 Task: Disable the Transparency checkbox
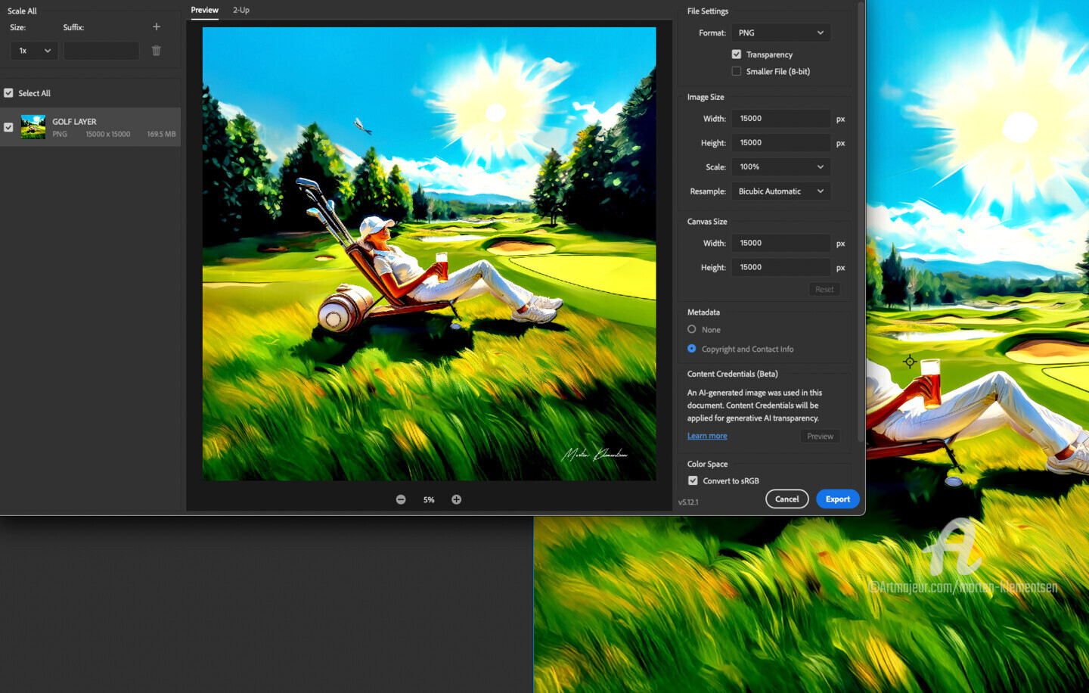737,54
